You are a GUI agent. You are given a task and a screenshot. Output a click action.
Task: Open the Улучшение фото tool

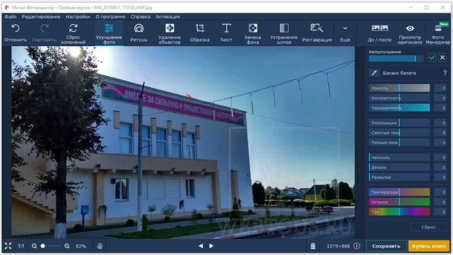pyautogui.click(x=109, y=33)
